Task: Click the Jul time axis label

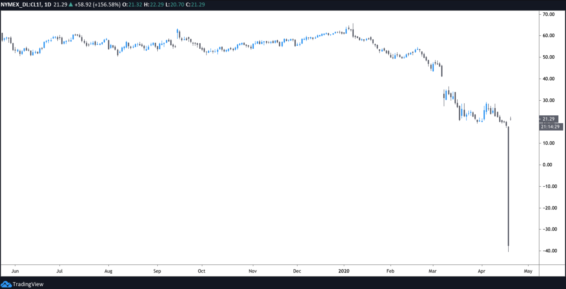Action: [x=60, y=271]
